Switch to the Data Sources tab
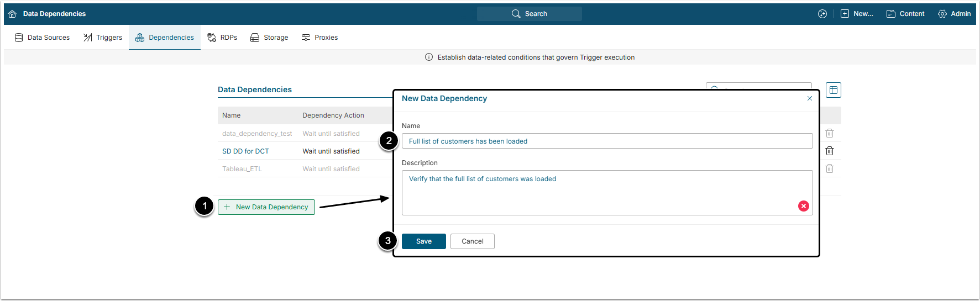This screenshot has height=301, width=980. (42, 38)
